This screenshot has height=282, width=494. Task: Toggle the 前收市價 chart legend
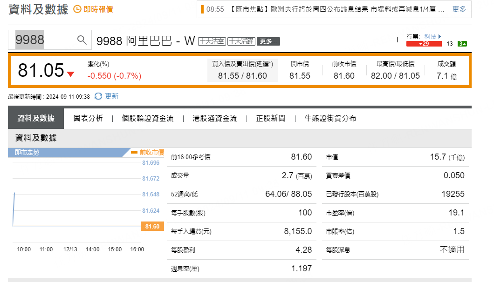tap(150, 151)
